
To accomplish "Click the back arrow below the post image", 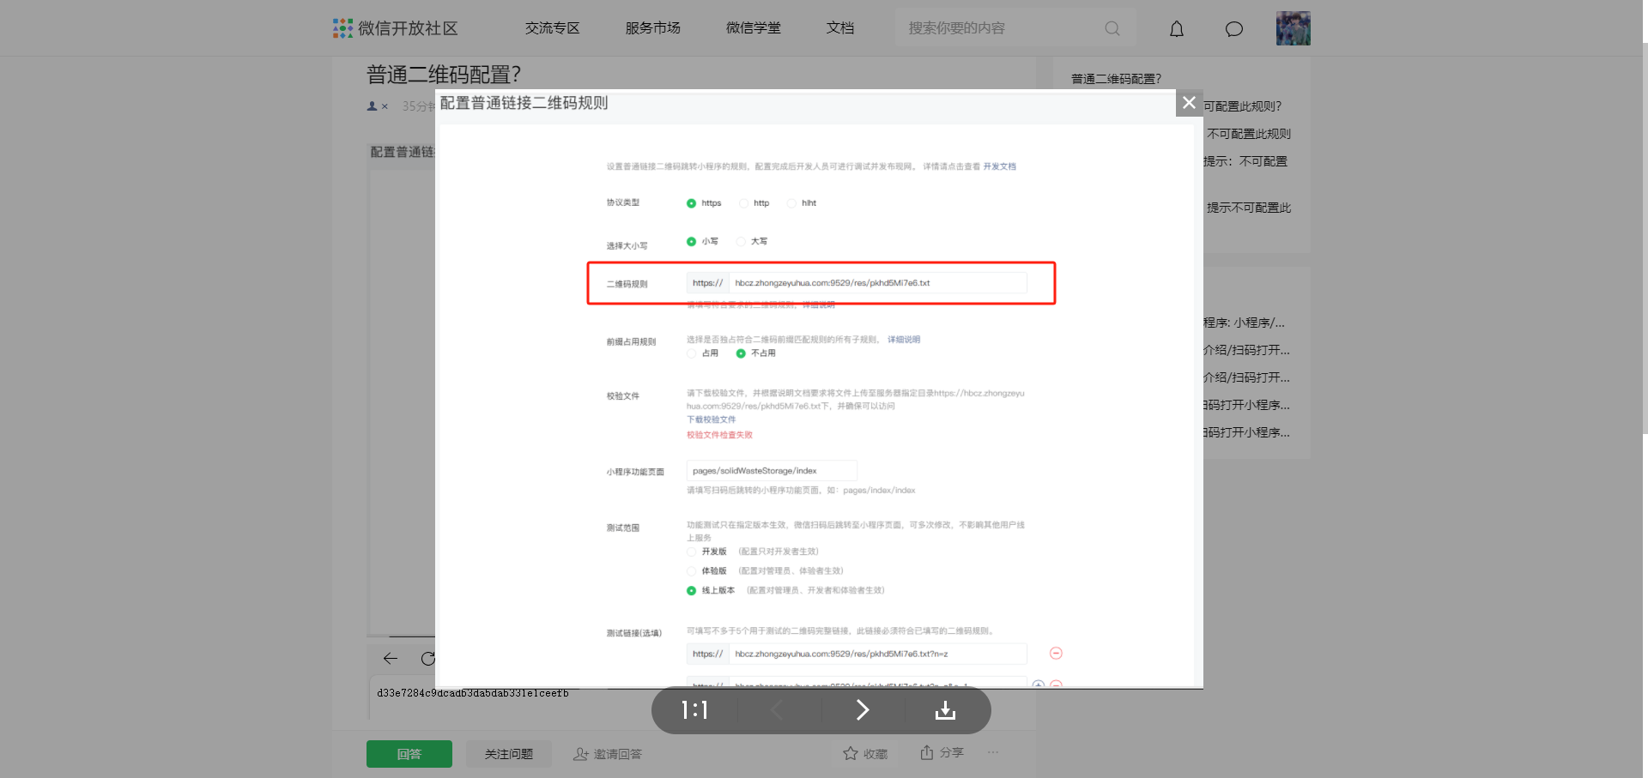I will (x=391, y=659).
